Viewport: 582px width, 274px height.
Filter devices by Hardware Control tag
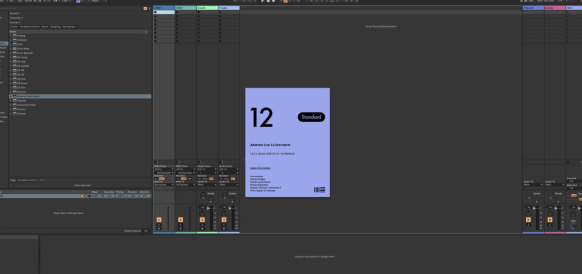pyautogui.click(x=30, y=26)
